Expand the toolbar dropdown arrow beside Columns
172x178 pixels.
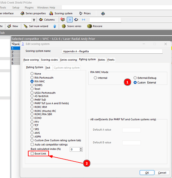point(34,20)
